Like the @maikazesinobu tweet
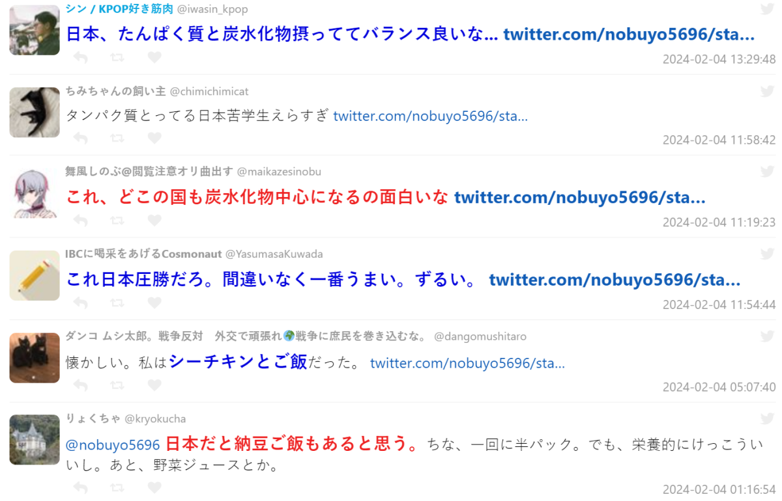The height and width of the screenshot is (501, 782). [x=154, y=221]
